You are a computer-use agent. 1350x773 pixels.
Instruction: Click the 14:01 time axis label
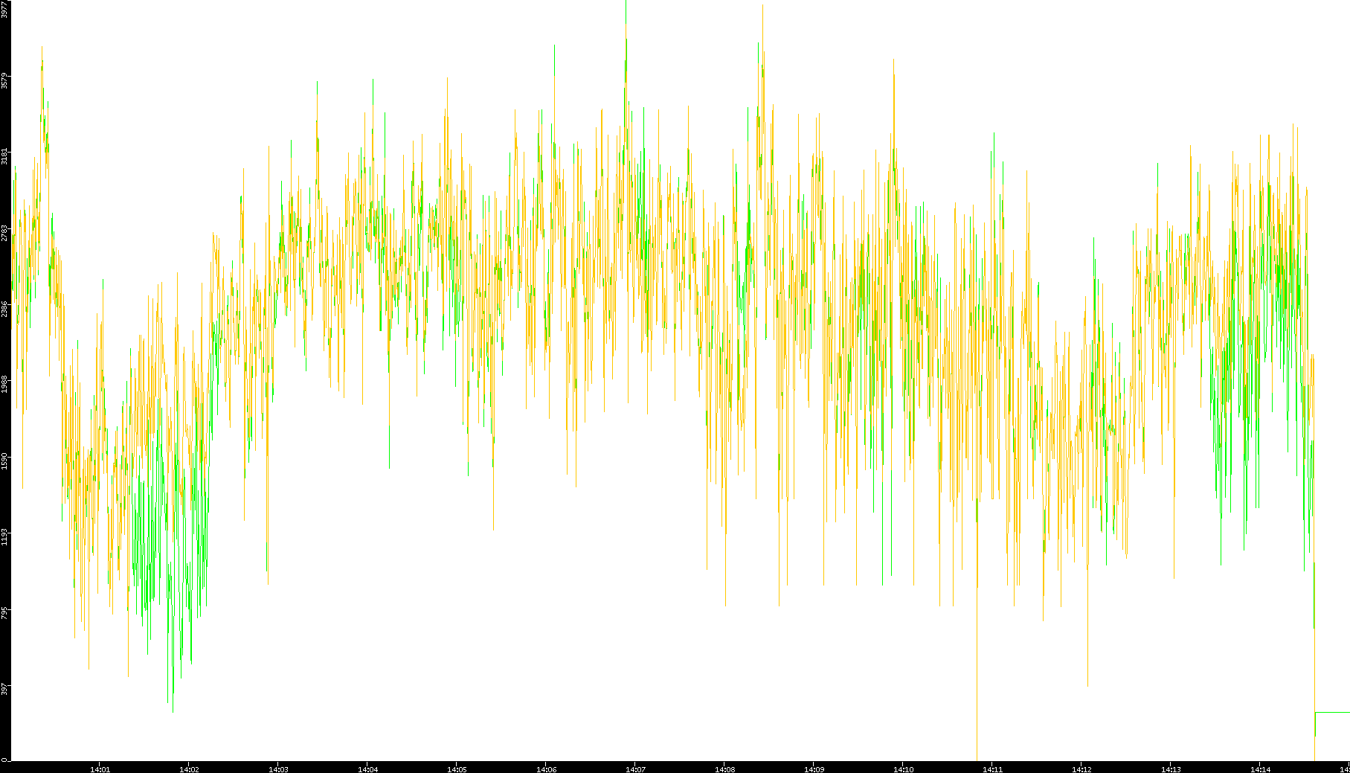coord(100,769)
